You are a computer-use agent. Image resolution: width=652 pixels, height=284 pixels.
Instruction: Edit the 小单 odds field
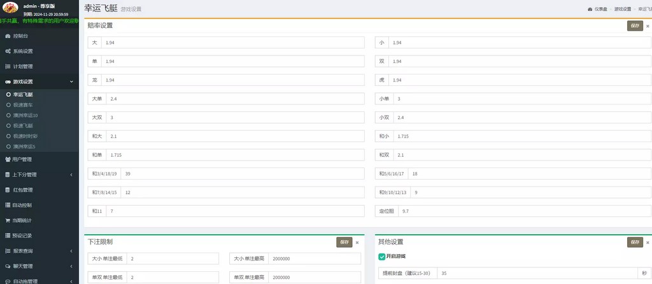(x=522, y=99)
